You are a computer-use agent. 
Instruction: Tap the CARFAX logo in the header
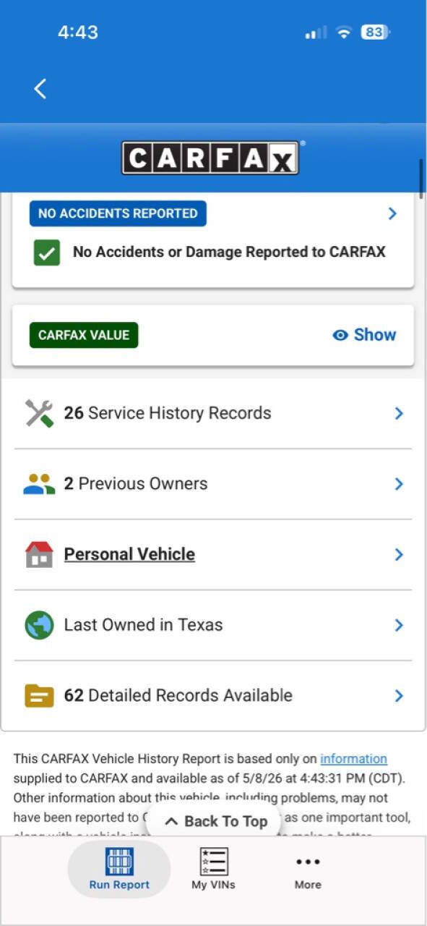(210, 158)
